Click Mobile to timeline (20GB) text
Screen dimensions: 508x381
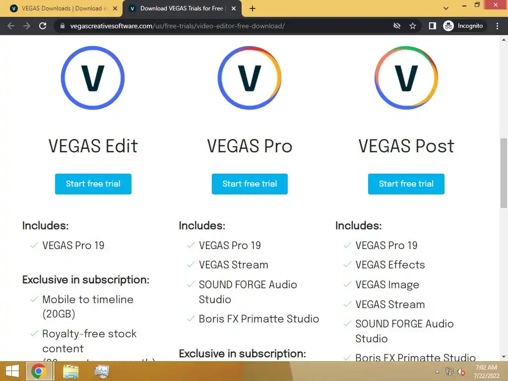[88, 307]
